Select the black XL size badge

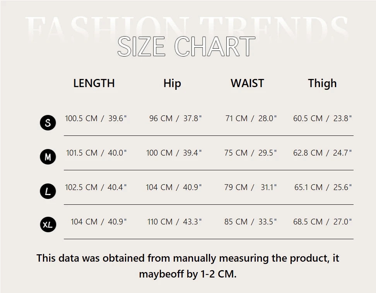click(x=48, y=225)
